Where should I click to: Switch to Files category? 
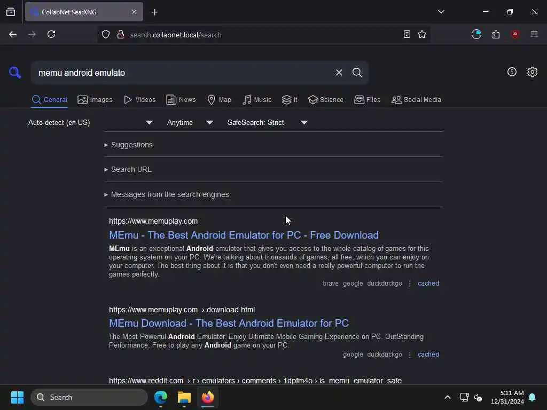[x=367, y=100]
